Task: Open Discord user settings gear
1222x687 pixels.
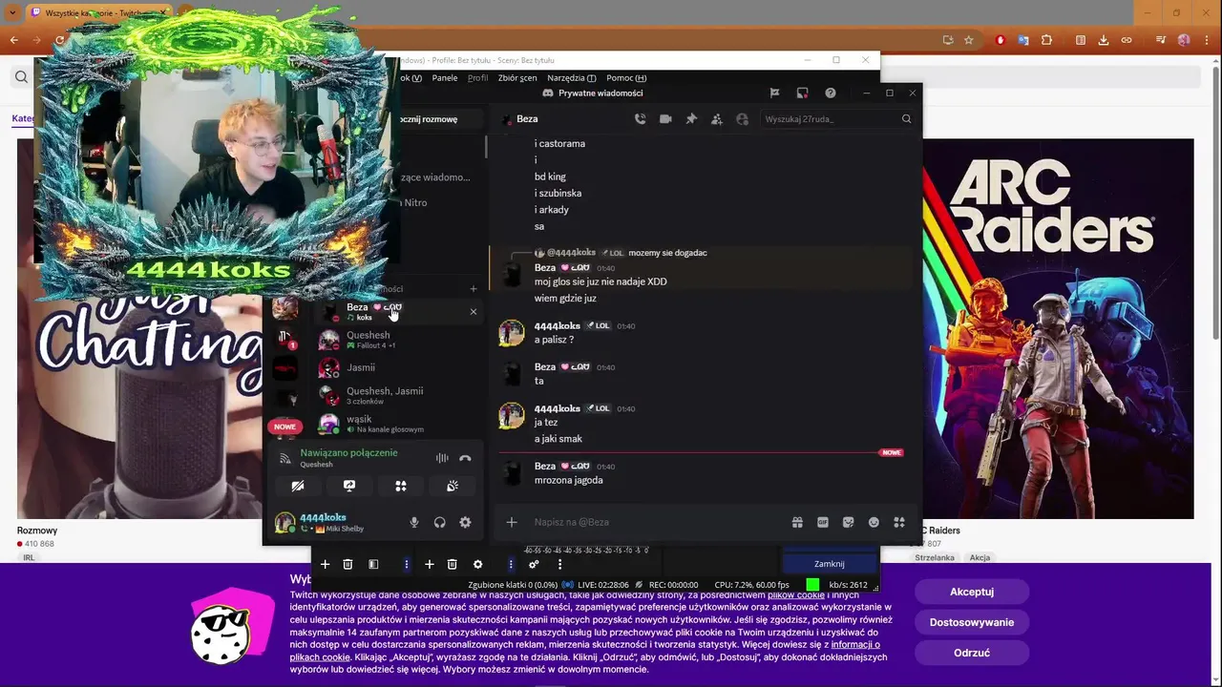Action: coord(465,522)
